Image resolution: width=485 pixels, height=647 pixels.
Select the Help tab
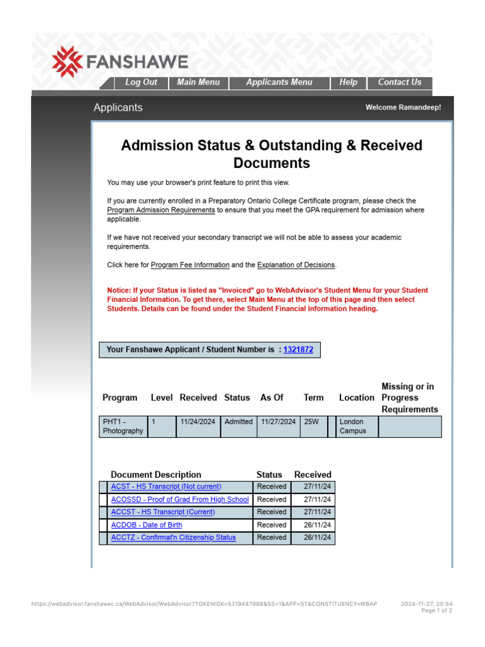pos(348,83)
